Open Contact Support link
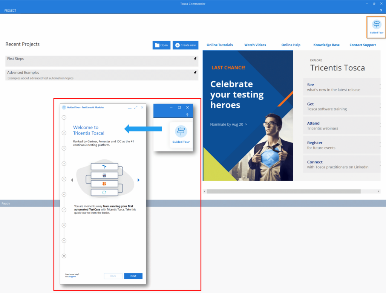 [x=363, y=45]
